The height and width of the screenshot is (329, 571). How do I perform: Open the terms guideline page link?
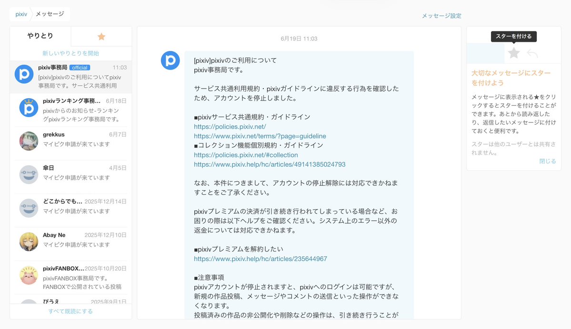pos(260,136)
